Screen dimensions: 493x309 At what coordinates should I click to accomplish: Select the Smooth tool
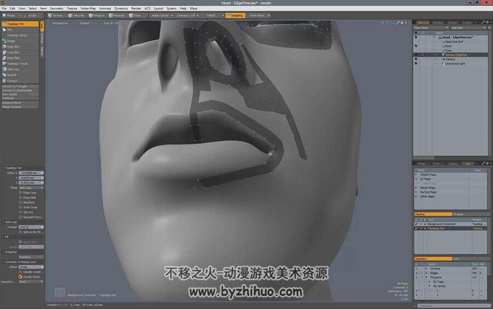[20, 75]
